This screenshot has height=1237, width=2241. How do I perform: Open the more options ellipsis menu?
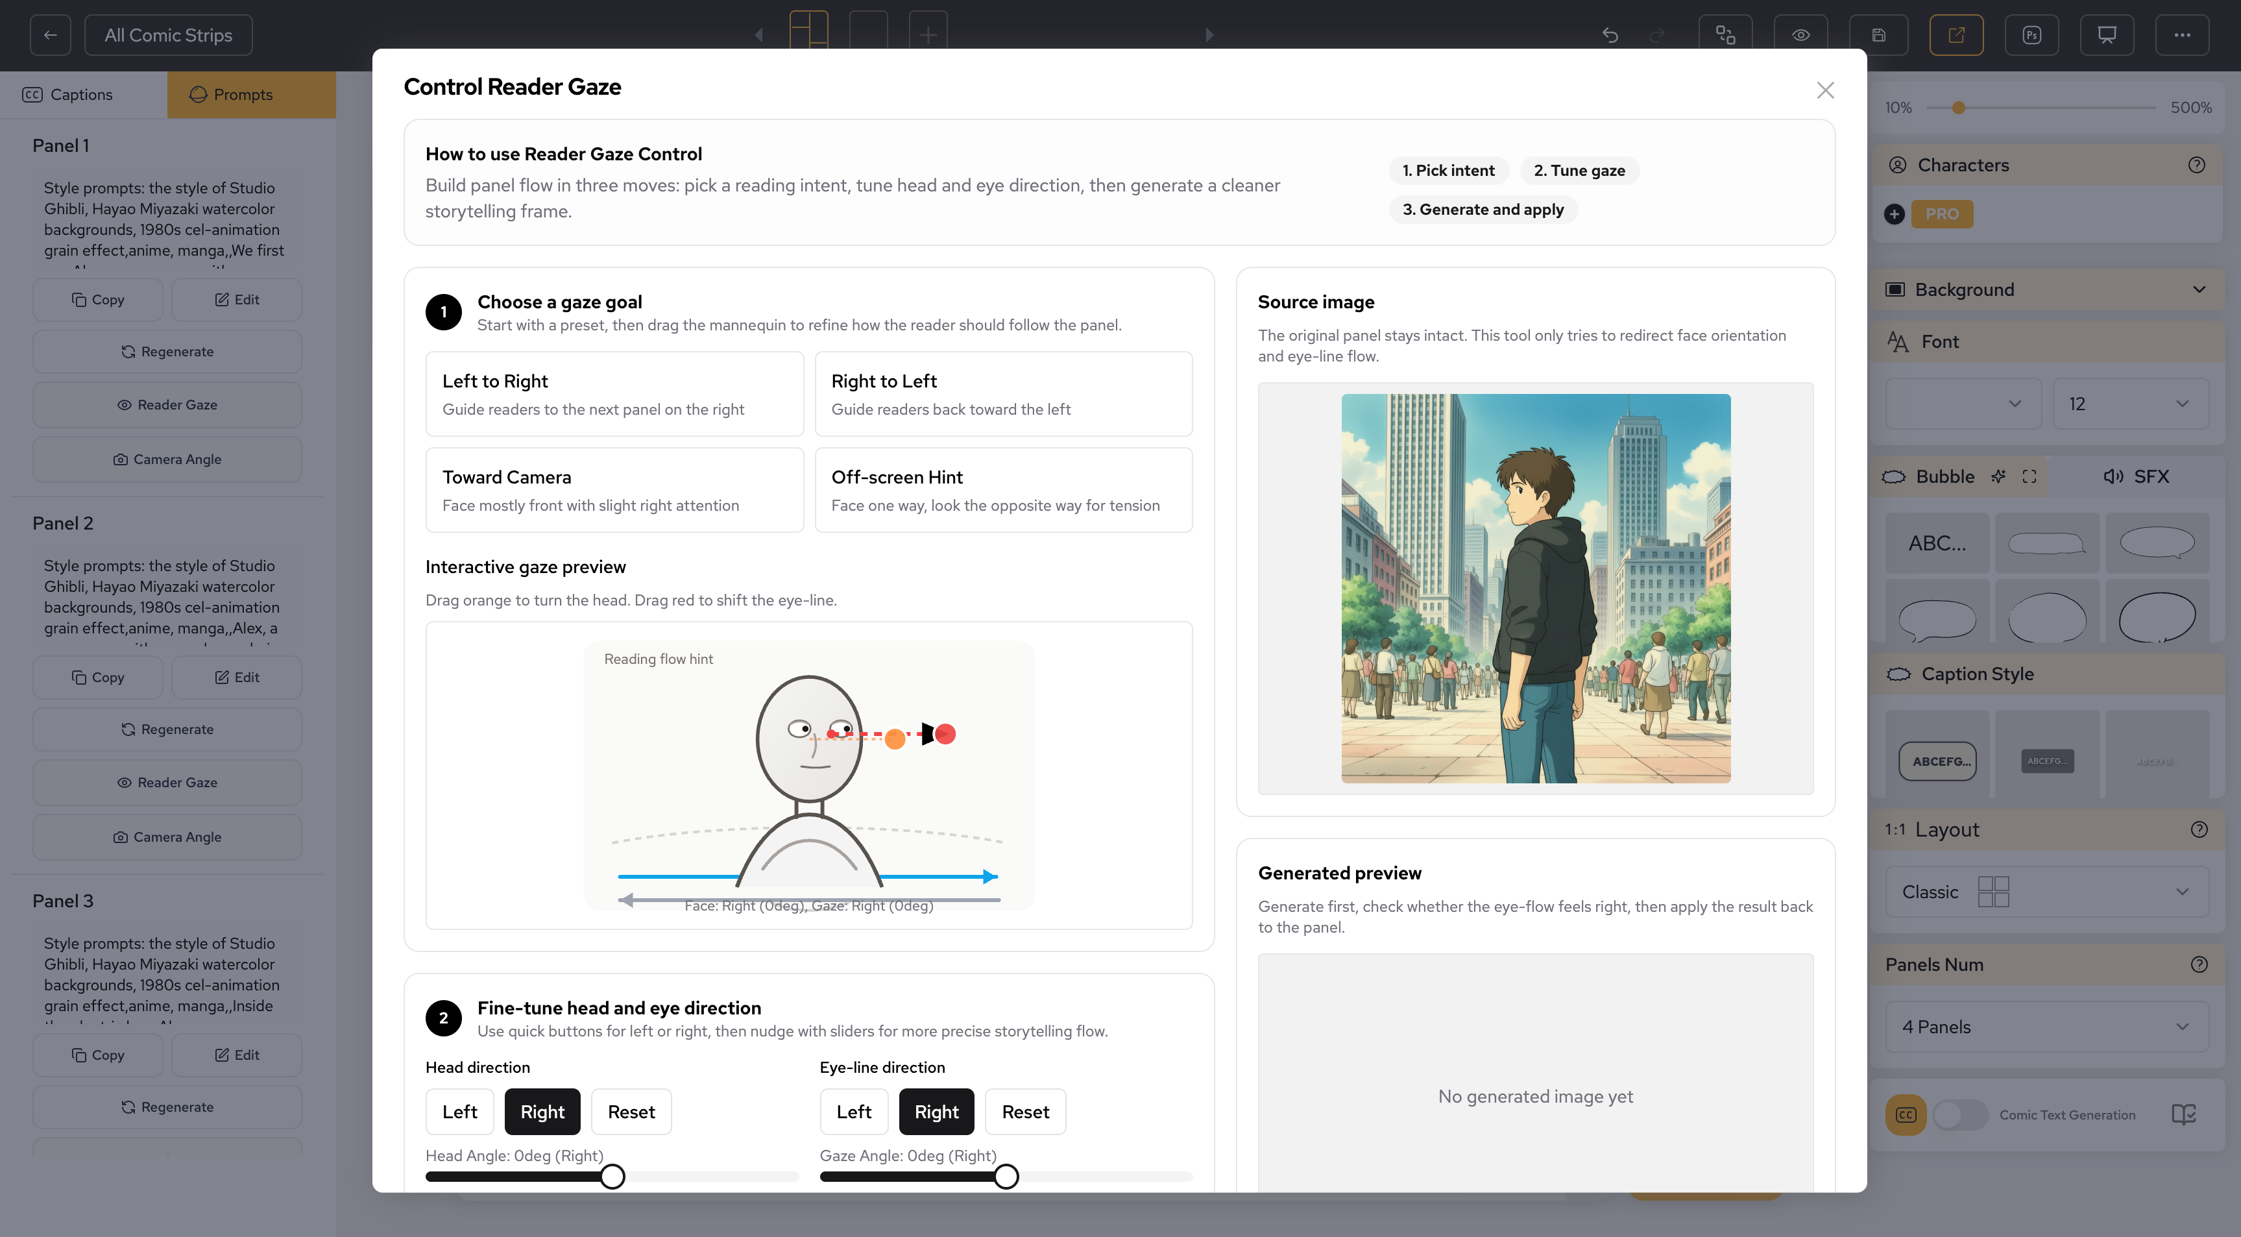[x=2182, y=35]
